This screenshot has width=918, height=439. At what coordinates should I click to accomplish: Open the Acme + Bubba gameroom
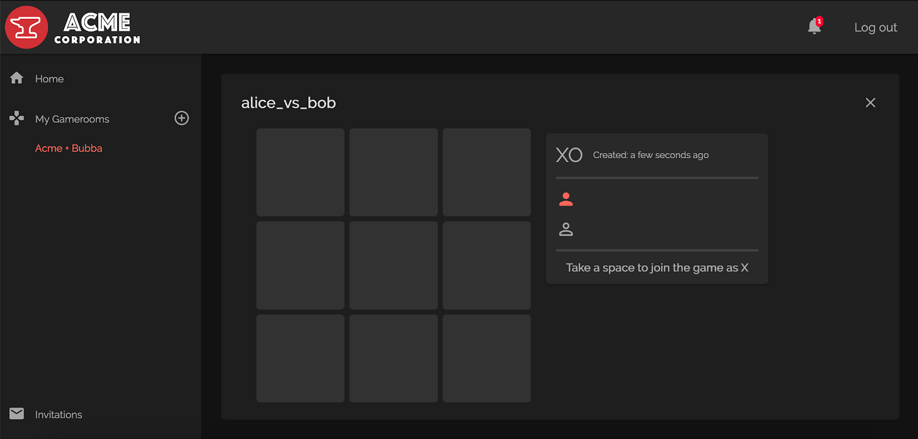tap(69, 148)
